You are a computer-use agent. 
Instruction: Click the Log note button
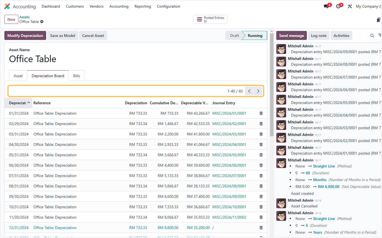(x=319, y=35)
